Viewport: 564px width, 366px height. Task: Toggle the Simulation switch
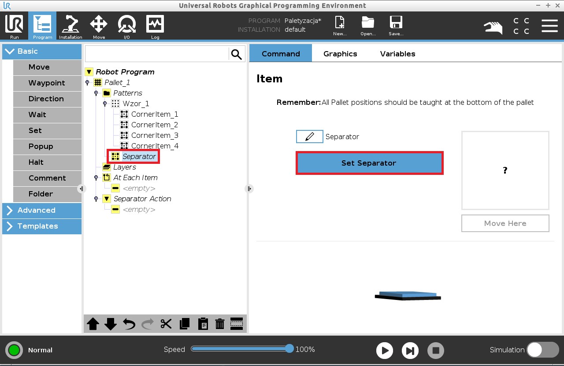pos(543,350)
